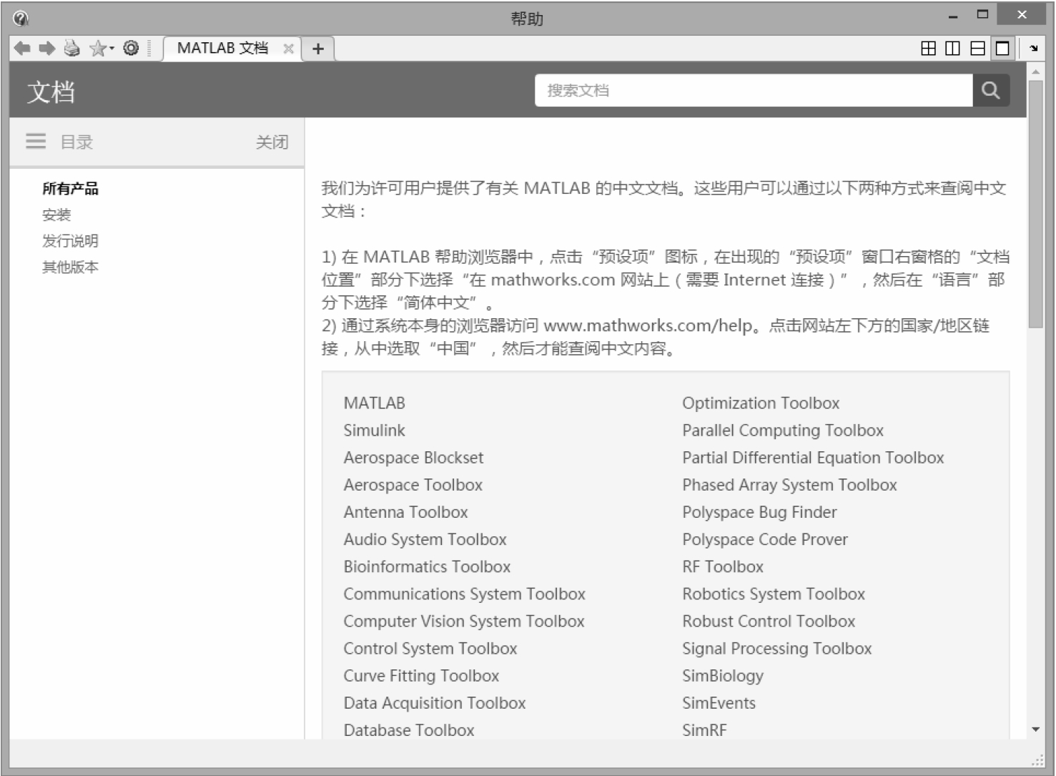
Task: Click the forward navigation arrow
Action: [47, 49]
